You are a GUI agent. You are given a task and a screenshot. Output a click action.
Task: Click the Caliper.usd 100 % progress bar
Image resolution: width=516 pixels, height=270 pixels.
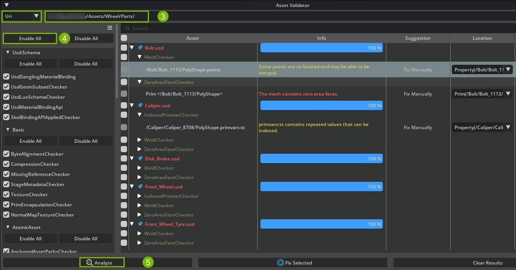click(x=321, y=105)
